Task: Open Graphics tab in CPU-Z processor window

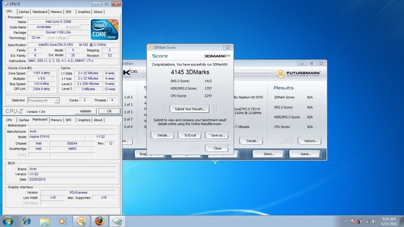Action: click(x=84, y=12)
